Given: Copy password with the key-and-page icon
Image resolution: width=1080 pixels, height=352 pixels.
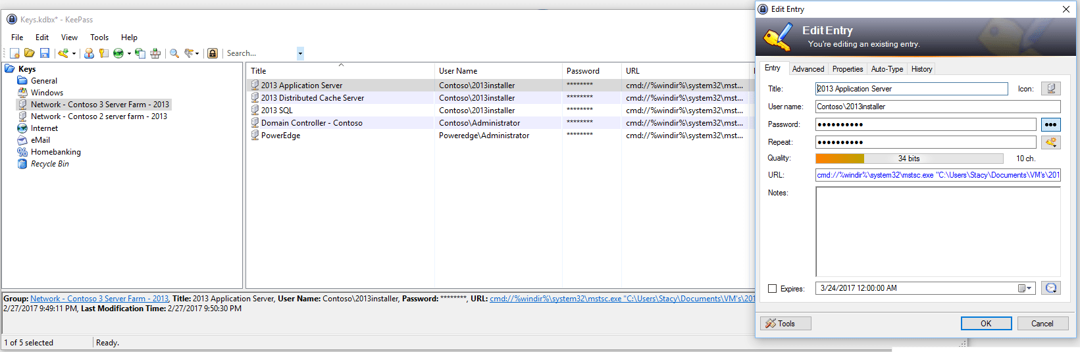Looking at the screenshot, I should tap(103, 53).
